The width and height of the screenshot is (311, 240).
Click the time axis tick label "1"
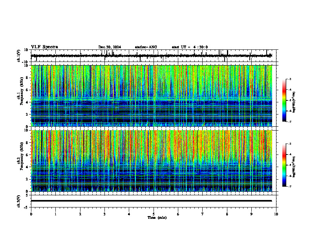pyautogui.click(x=55, y=214)
